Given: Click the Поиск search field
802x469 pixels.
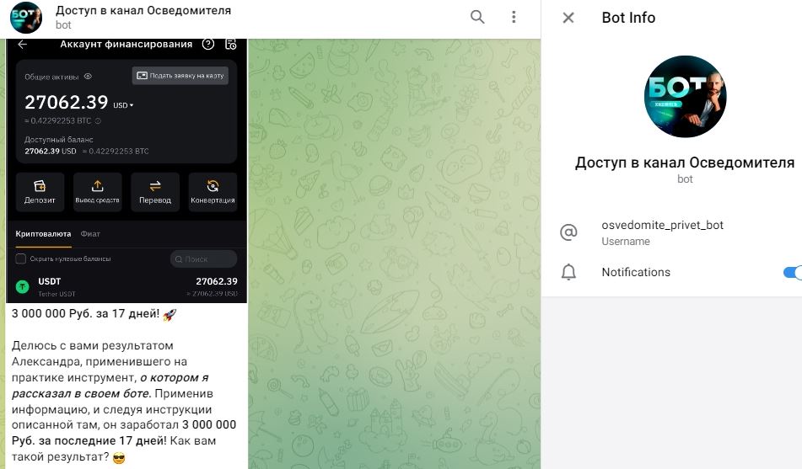Looking at the screenshot, I should [x=203, y=259].
